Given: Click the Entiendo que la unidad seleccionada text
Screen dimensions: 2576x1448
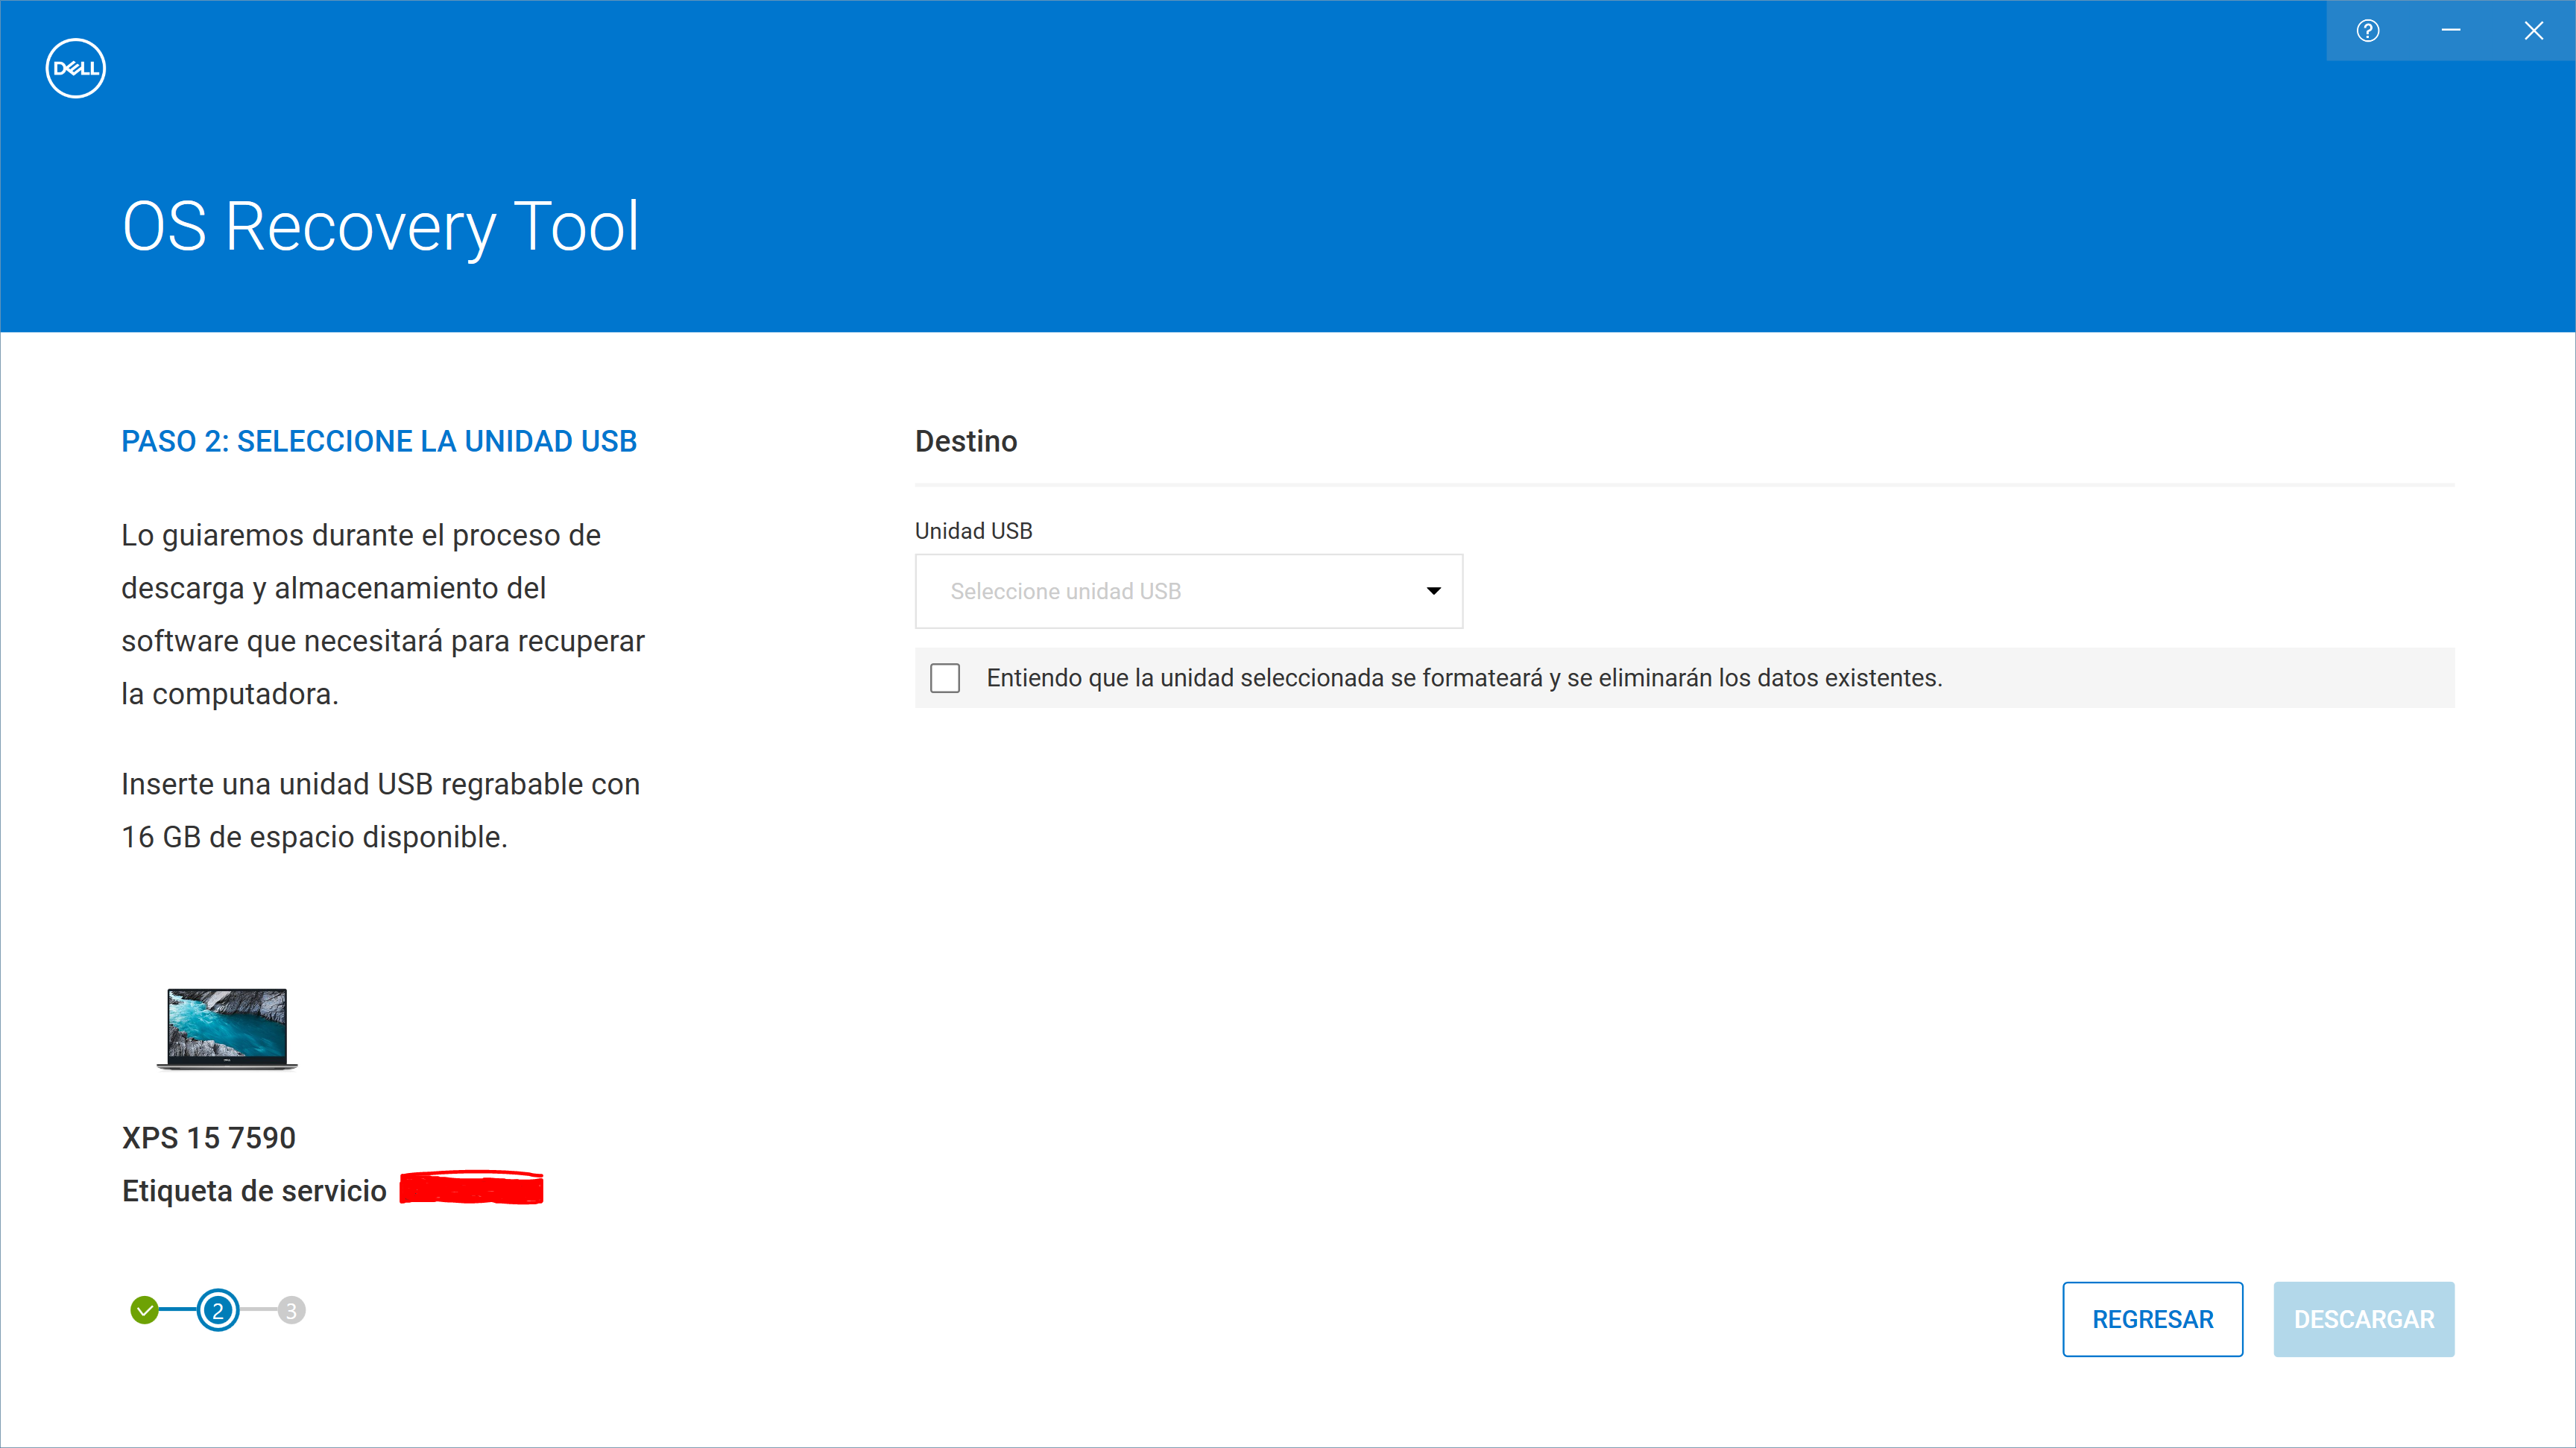Looking at the screenshot, I should (x=1464, y=678).
